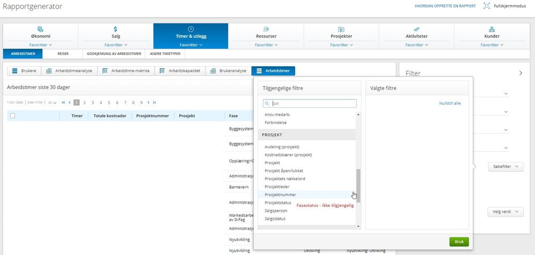Switch to the REISER sub-tab
This screenshot has width=535, height=255.
[x=63, y=54]
